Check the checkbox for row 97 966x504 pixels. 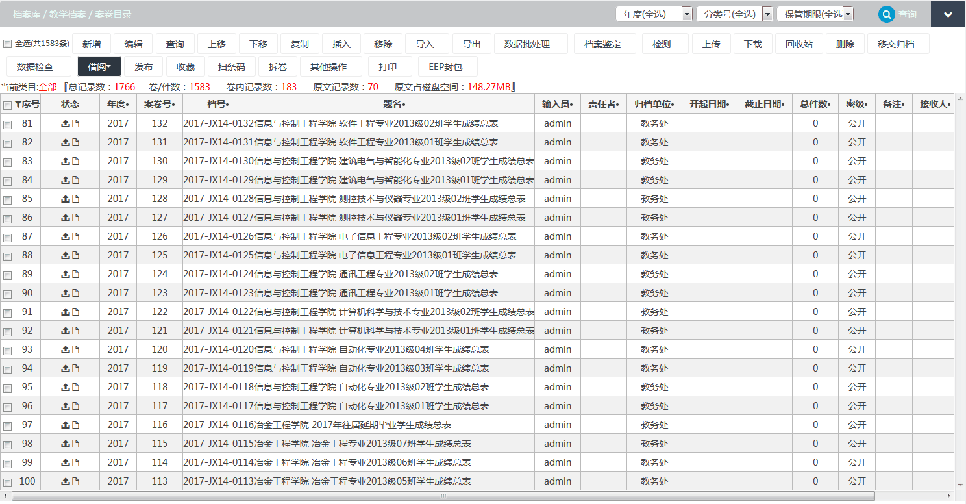(7, 426)
